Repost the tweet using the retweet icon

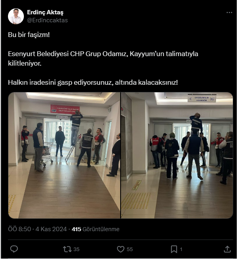point(67,249)
